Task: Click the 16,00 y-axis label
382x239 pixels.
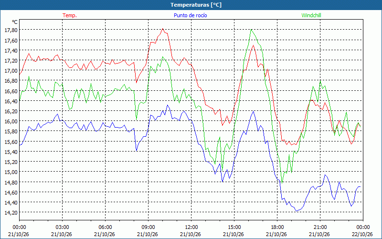Action: click(x=11, y=121)
